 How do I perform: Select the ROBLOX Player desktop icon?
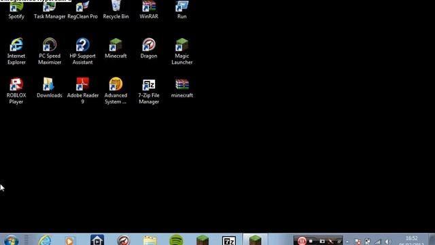(x=16, y=91)
